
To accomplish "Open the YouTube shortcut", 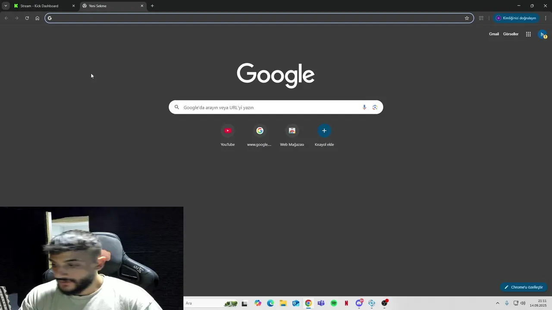I will coord(228,136).
